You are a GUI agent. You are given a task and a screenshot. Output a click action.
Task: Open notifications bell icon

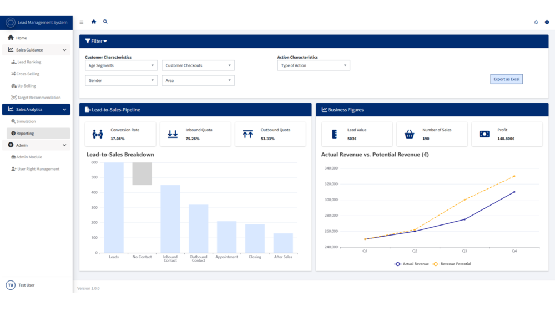536,22
